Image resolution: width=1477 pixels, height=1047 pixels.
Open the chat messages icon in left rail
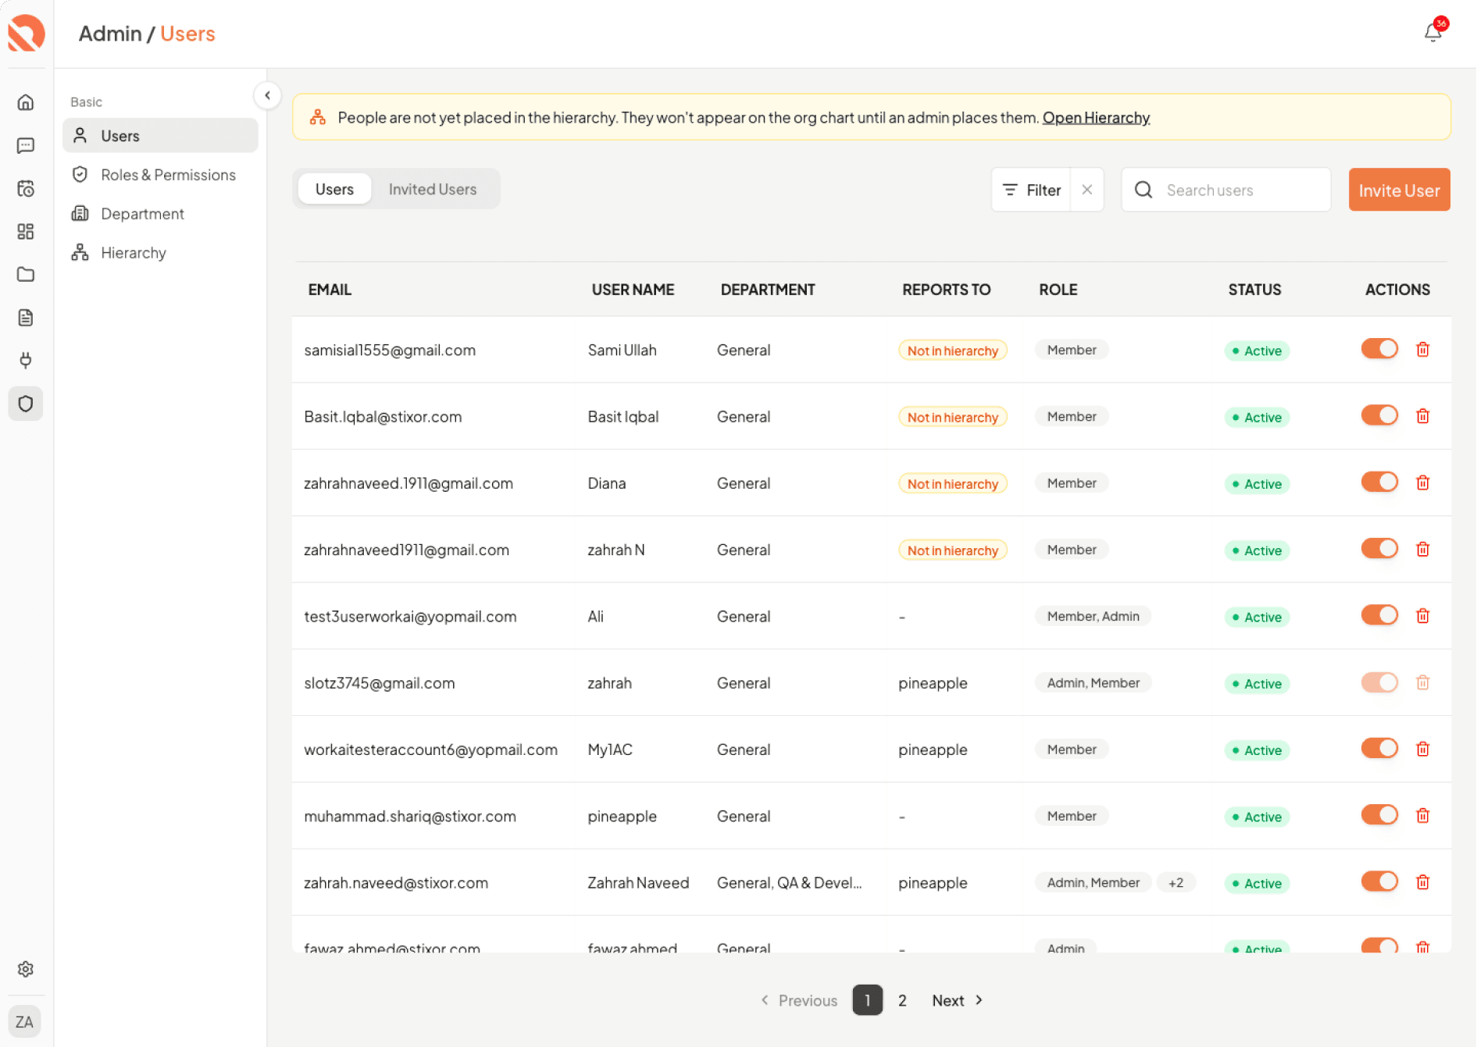[26, 145]
